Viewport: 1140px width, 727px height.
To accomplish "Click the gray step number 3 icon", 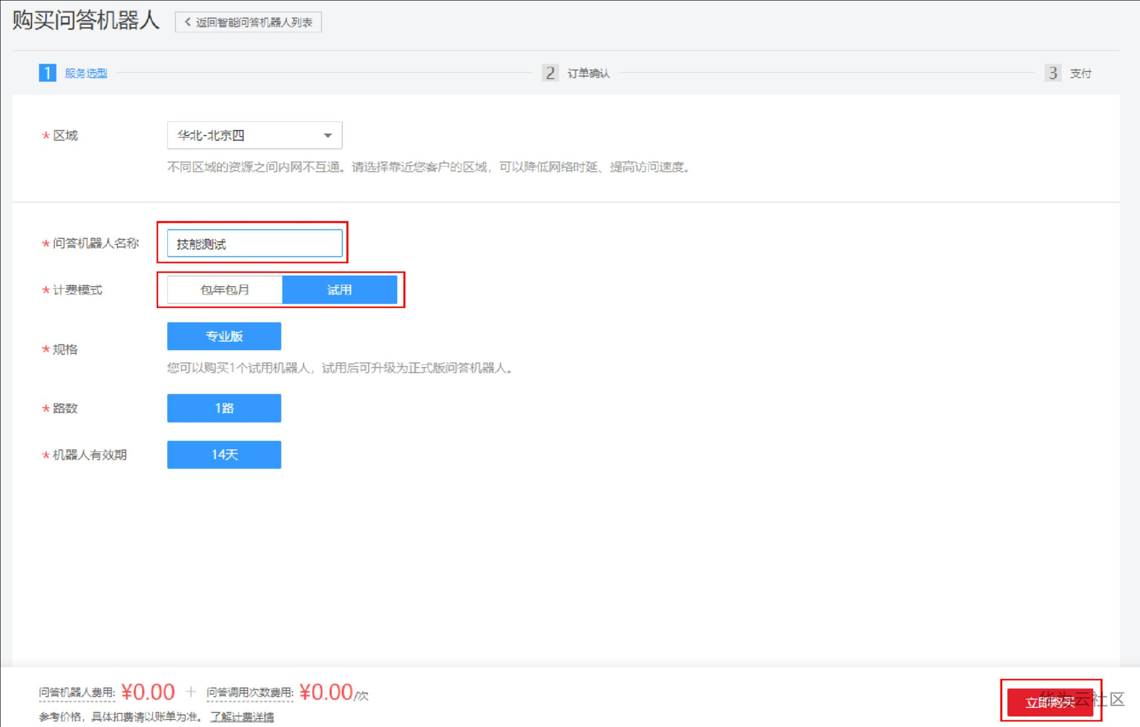I will [1052, 73].
